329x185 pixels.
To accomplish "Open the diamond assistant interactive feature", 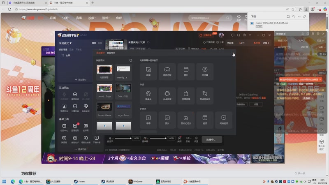I will pyautogui.click(x=86, y=108).
